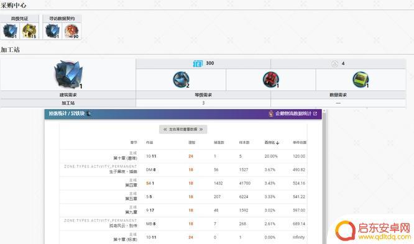414x244 pixels.
Task: Click the orange contract icon marked 90
Action: (71, 31)
